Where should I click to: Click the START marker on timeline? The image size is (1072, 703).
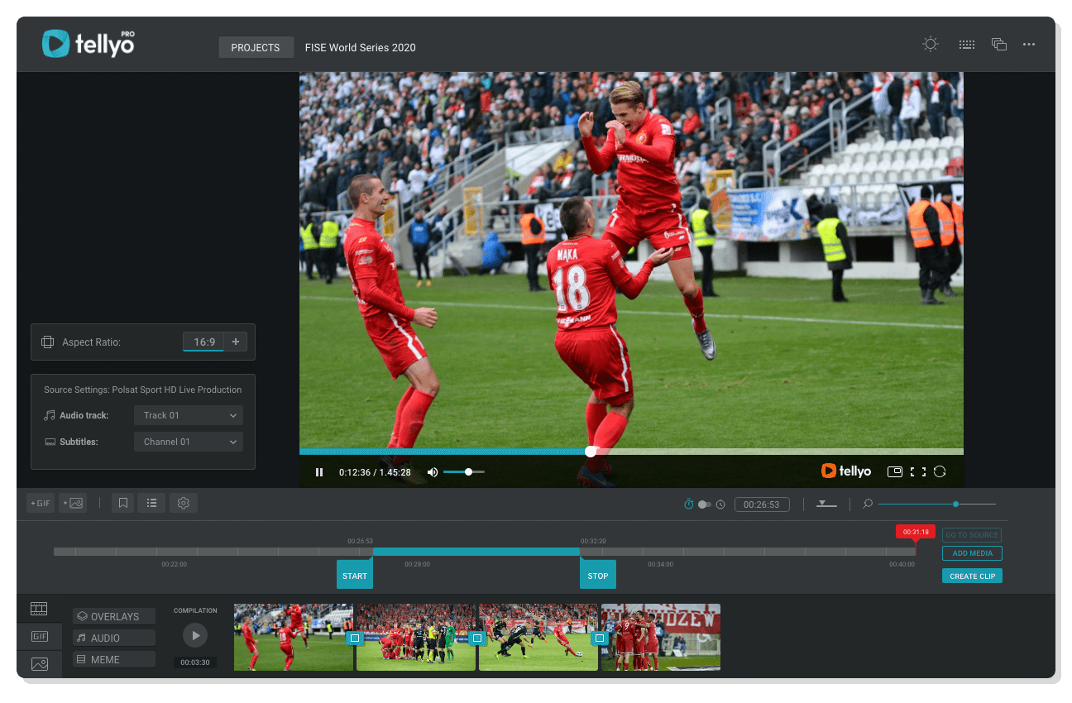355,575
